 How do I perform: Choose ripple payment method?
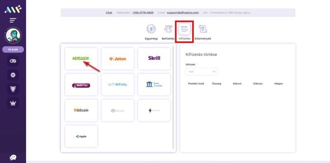click(x=81, y=136)
